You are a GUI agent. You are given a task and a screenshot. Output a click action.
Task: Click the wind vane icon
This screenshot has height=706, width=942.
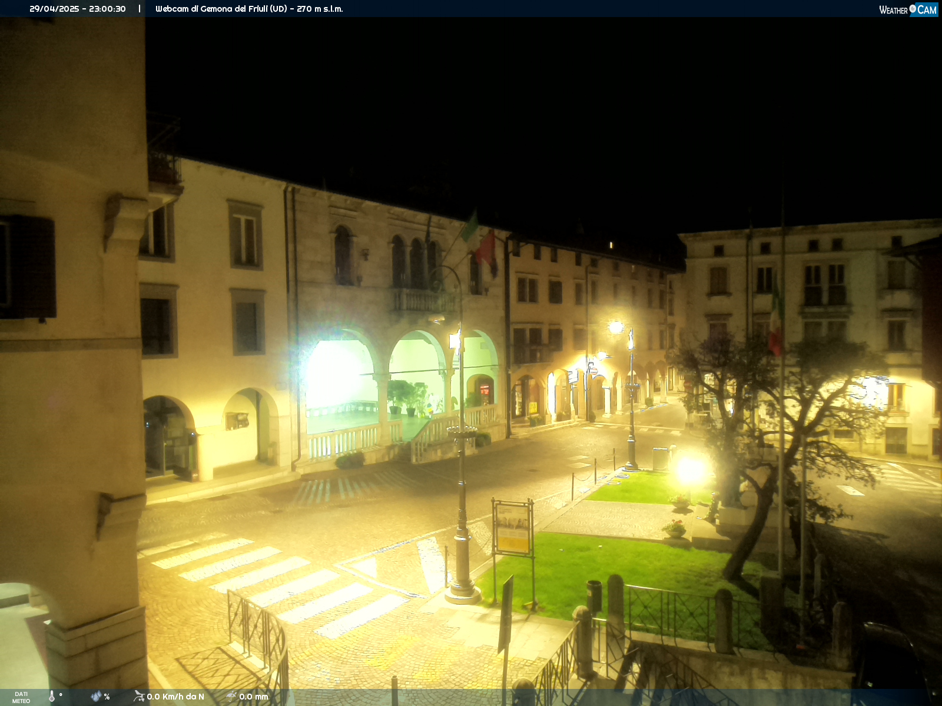point(139,697)
